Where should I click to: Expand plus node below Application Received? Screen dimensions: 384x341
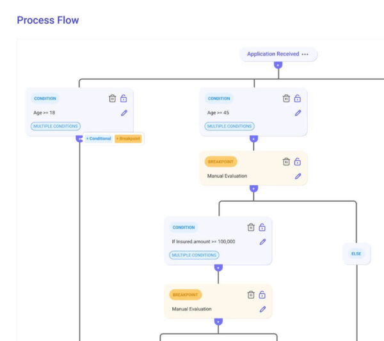pos(277,65)
